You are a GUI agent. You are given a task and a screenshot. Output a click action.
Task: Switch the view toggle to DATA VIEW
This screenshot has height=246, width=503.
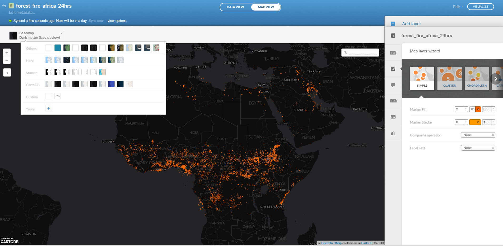(x=235, y=7)
